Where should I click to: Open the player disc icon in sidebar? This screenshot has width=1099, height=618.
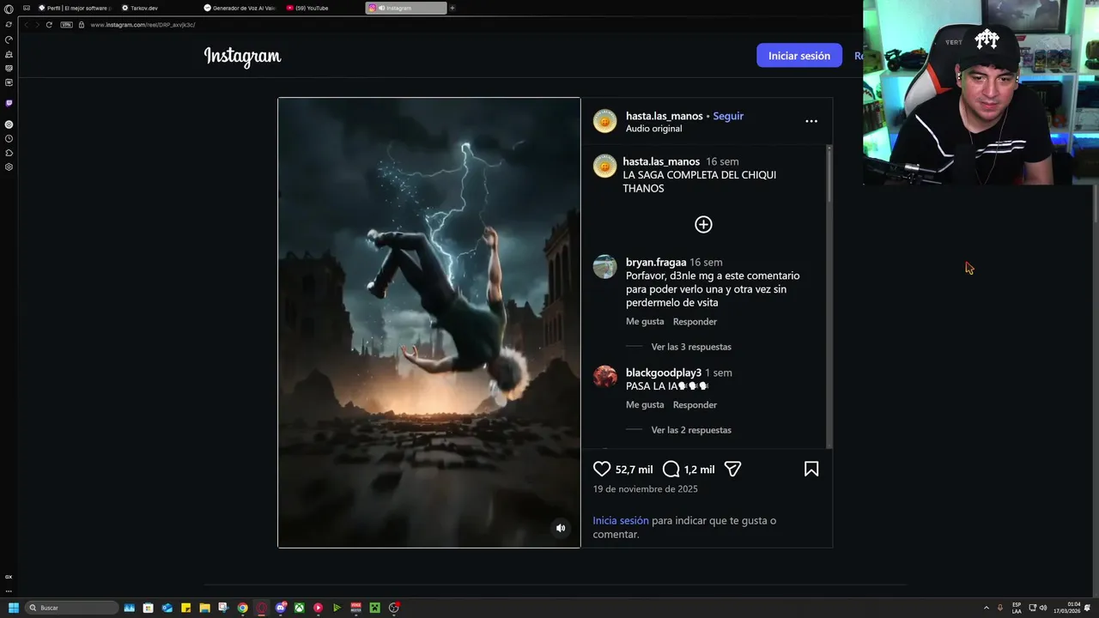(x=9, y=124)
